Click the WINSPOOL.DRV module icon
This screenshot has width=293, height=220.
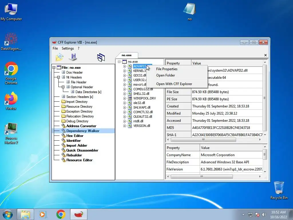coord(130,98)
